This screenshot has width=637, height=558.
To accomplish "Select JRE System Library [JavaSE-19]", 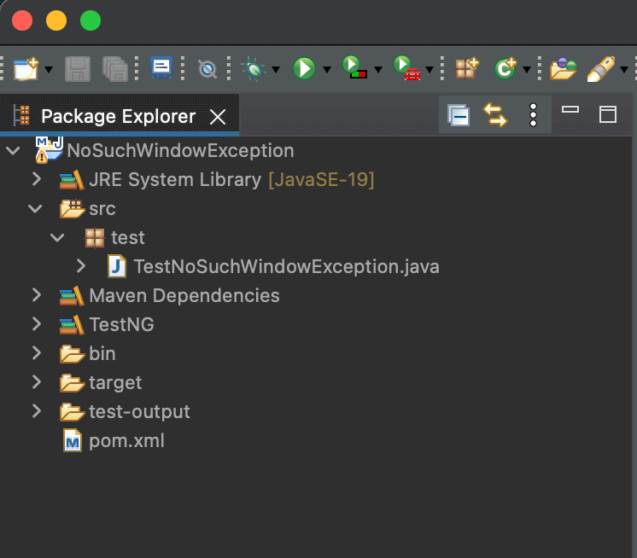I will pos(231,179).
